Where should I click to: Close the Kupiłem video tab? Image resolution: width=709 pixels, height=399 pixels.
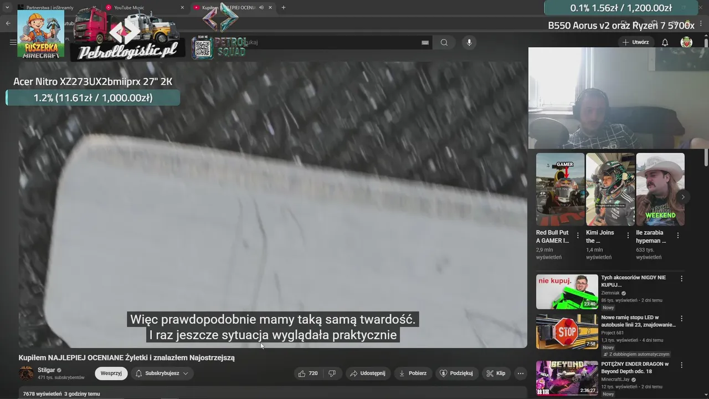(270, 8)
